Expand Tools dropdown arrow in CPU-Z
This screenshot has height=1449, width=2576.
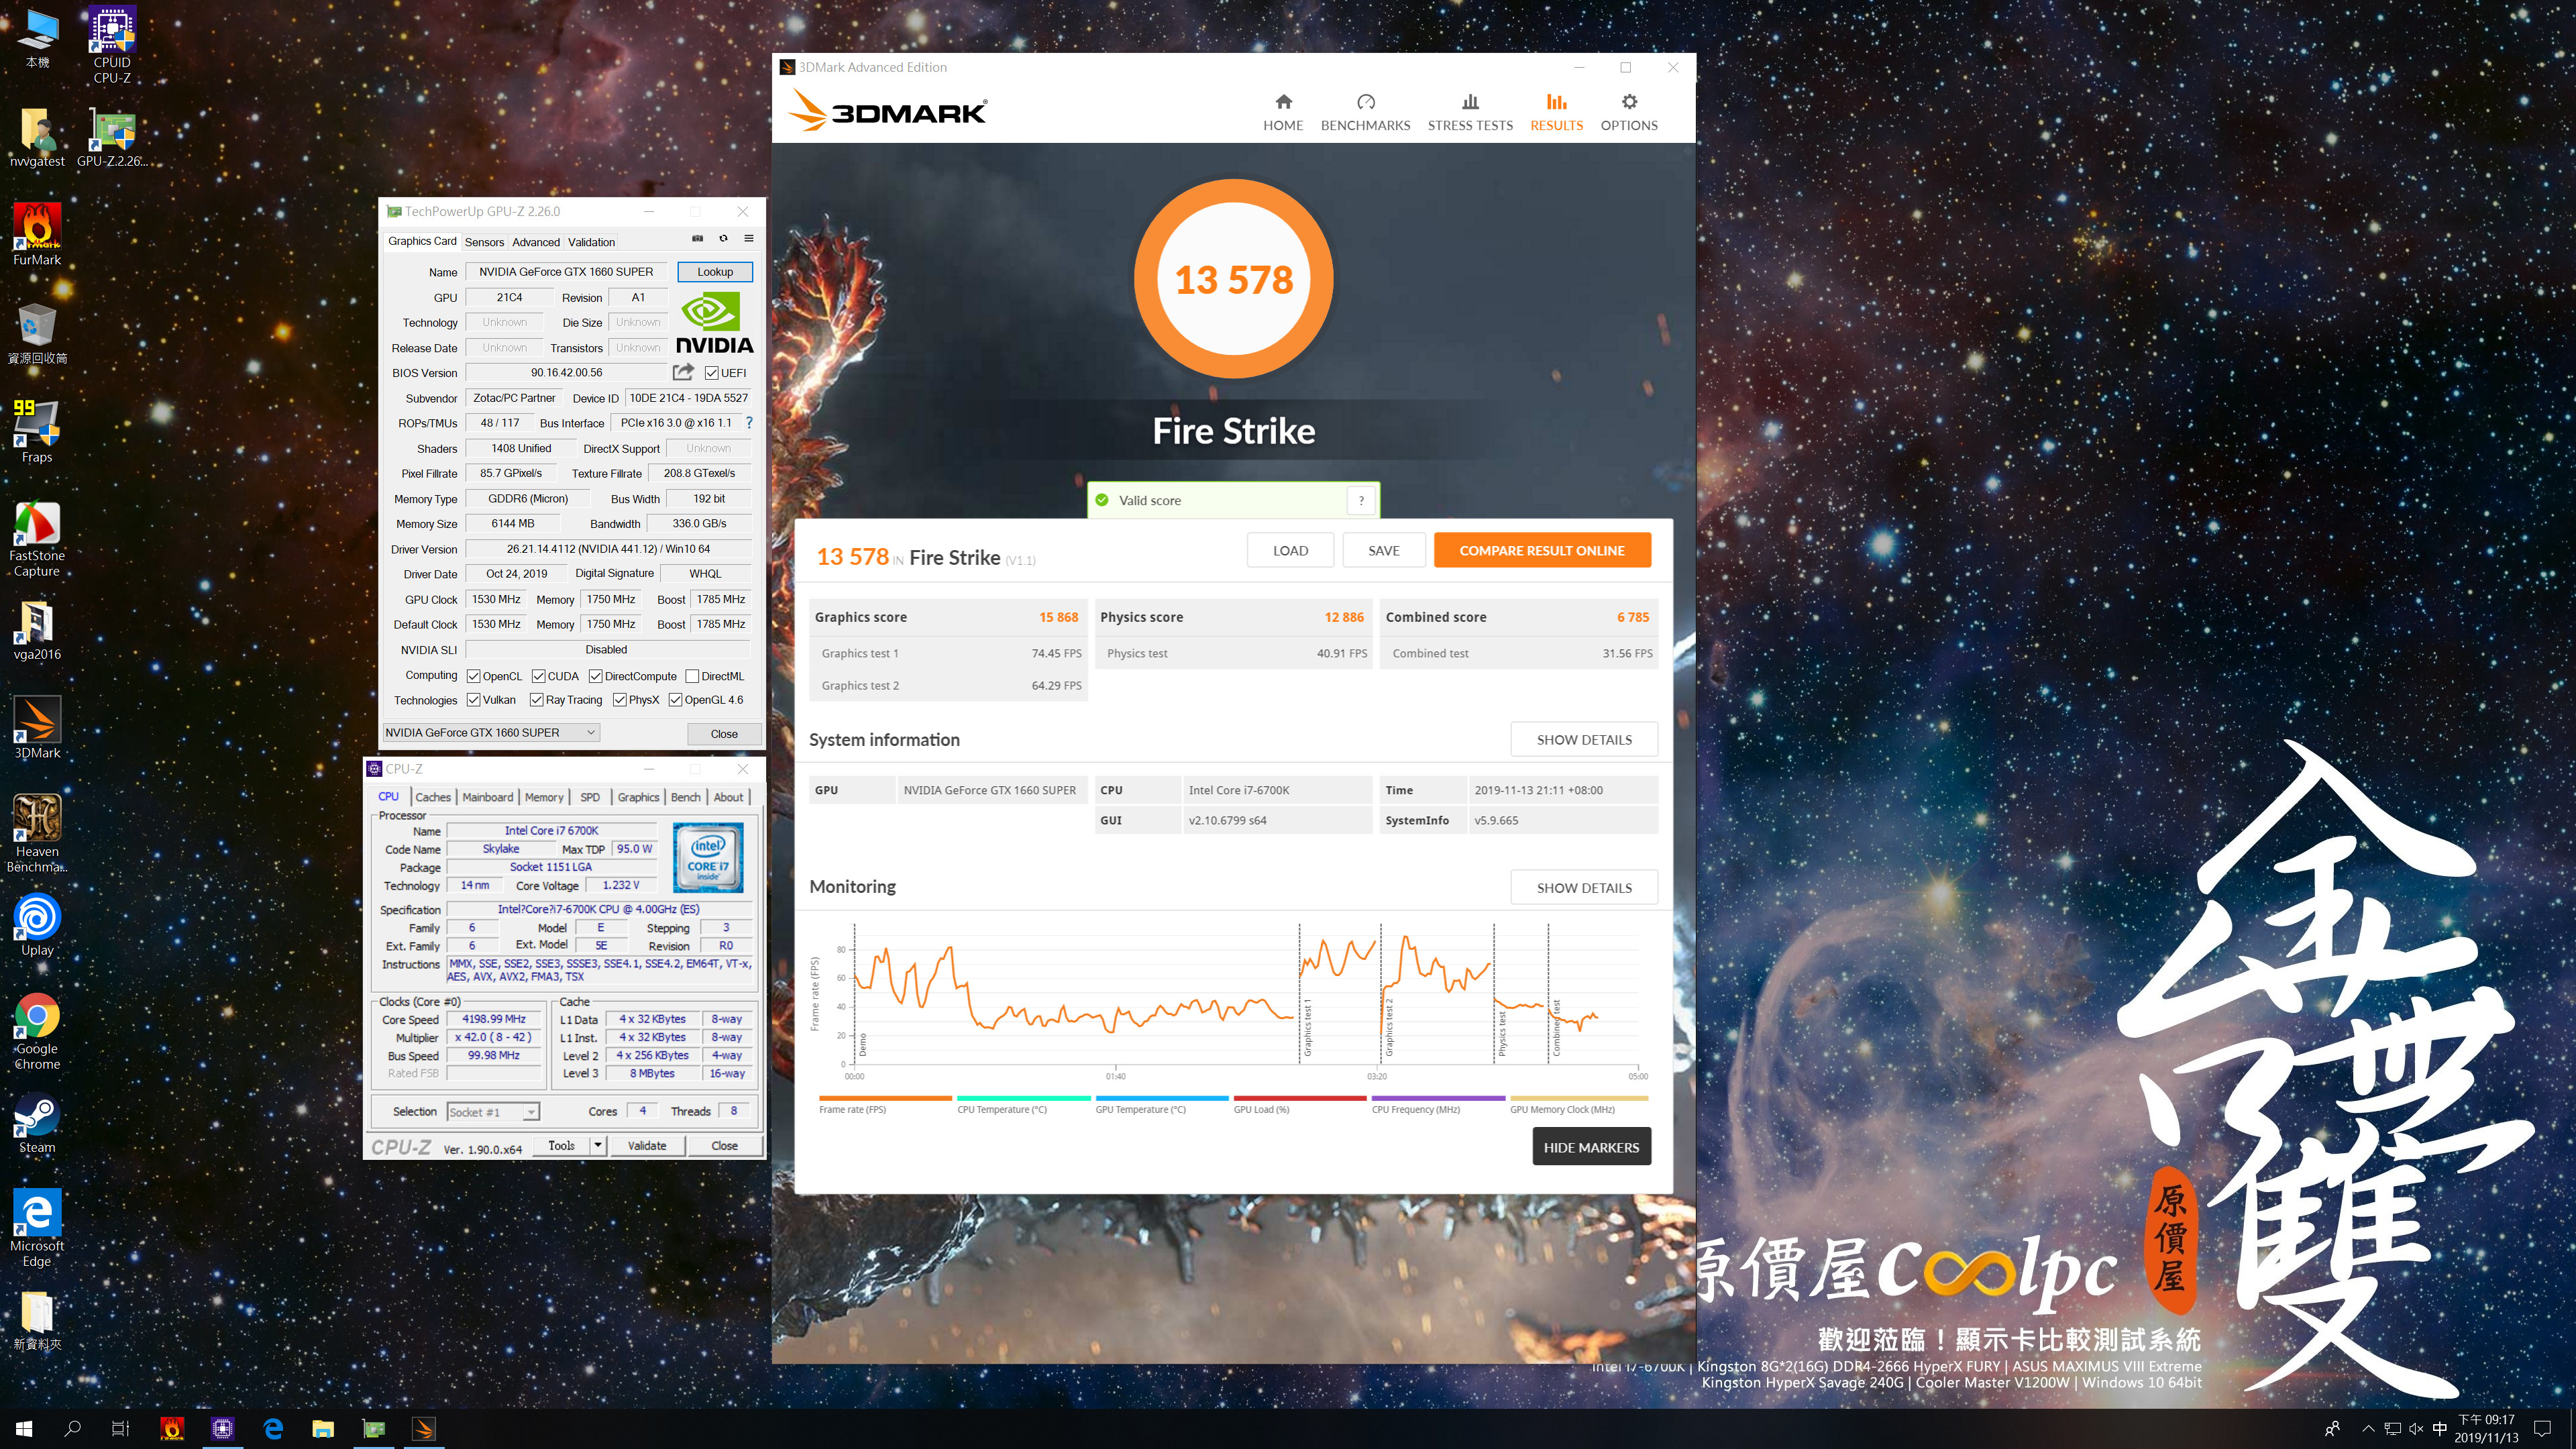(598, 1146)
